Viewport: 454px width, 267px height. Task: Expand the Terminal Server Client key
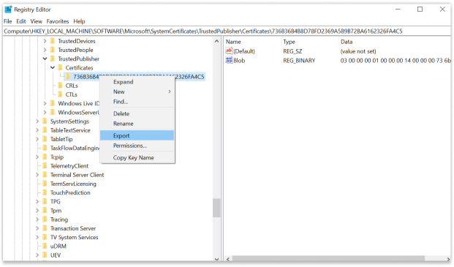[x=37, y=175]
